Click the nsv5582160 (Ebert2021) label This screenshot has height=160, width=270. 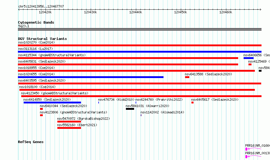77,125
